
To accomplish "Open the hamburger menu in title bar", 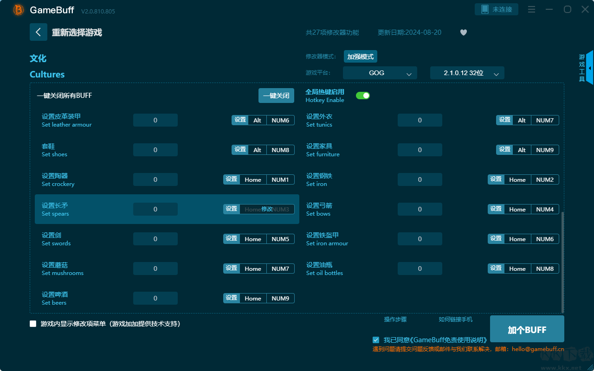I will pyautogui.click(x=532, y=9).
